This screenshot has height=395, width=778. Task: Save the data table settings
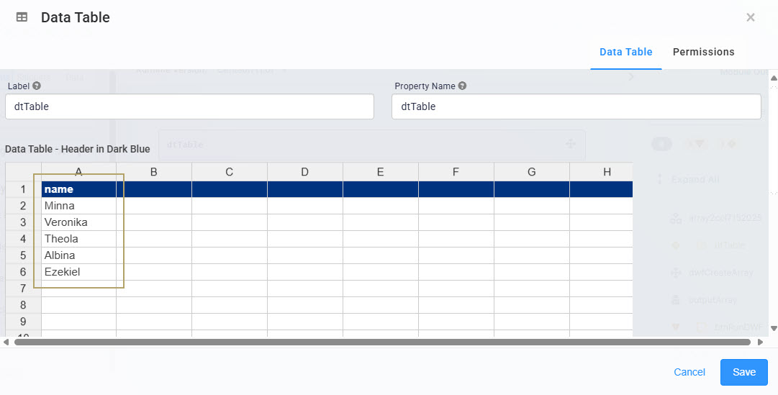[744, 372]
